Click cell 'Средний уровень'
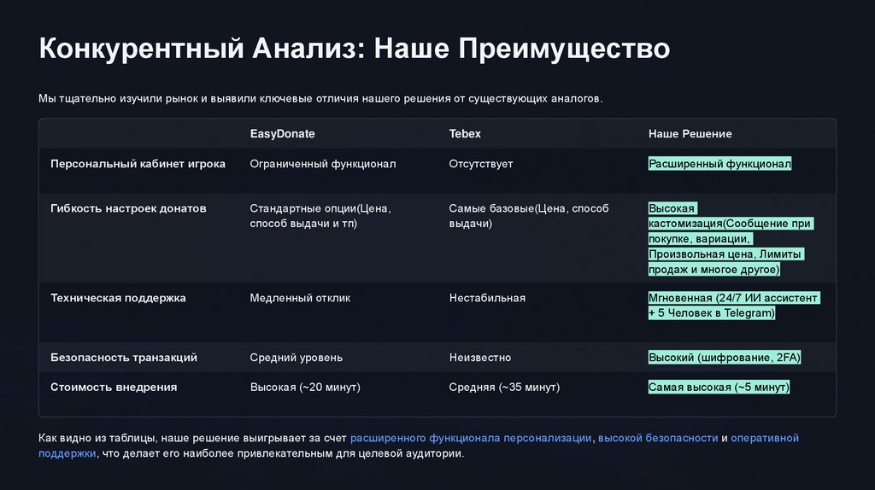875x490 pixels. click(296, 358)
